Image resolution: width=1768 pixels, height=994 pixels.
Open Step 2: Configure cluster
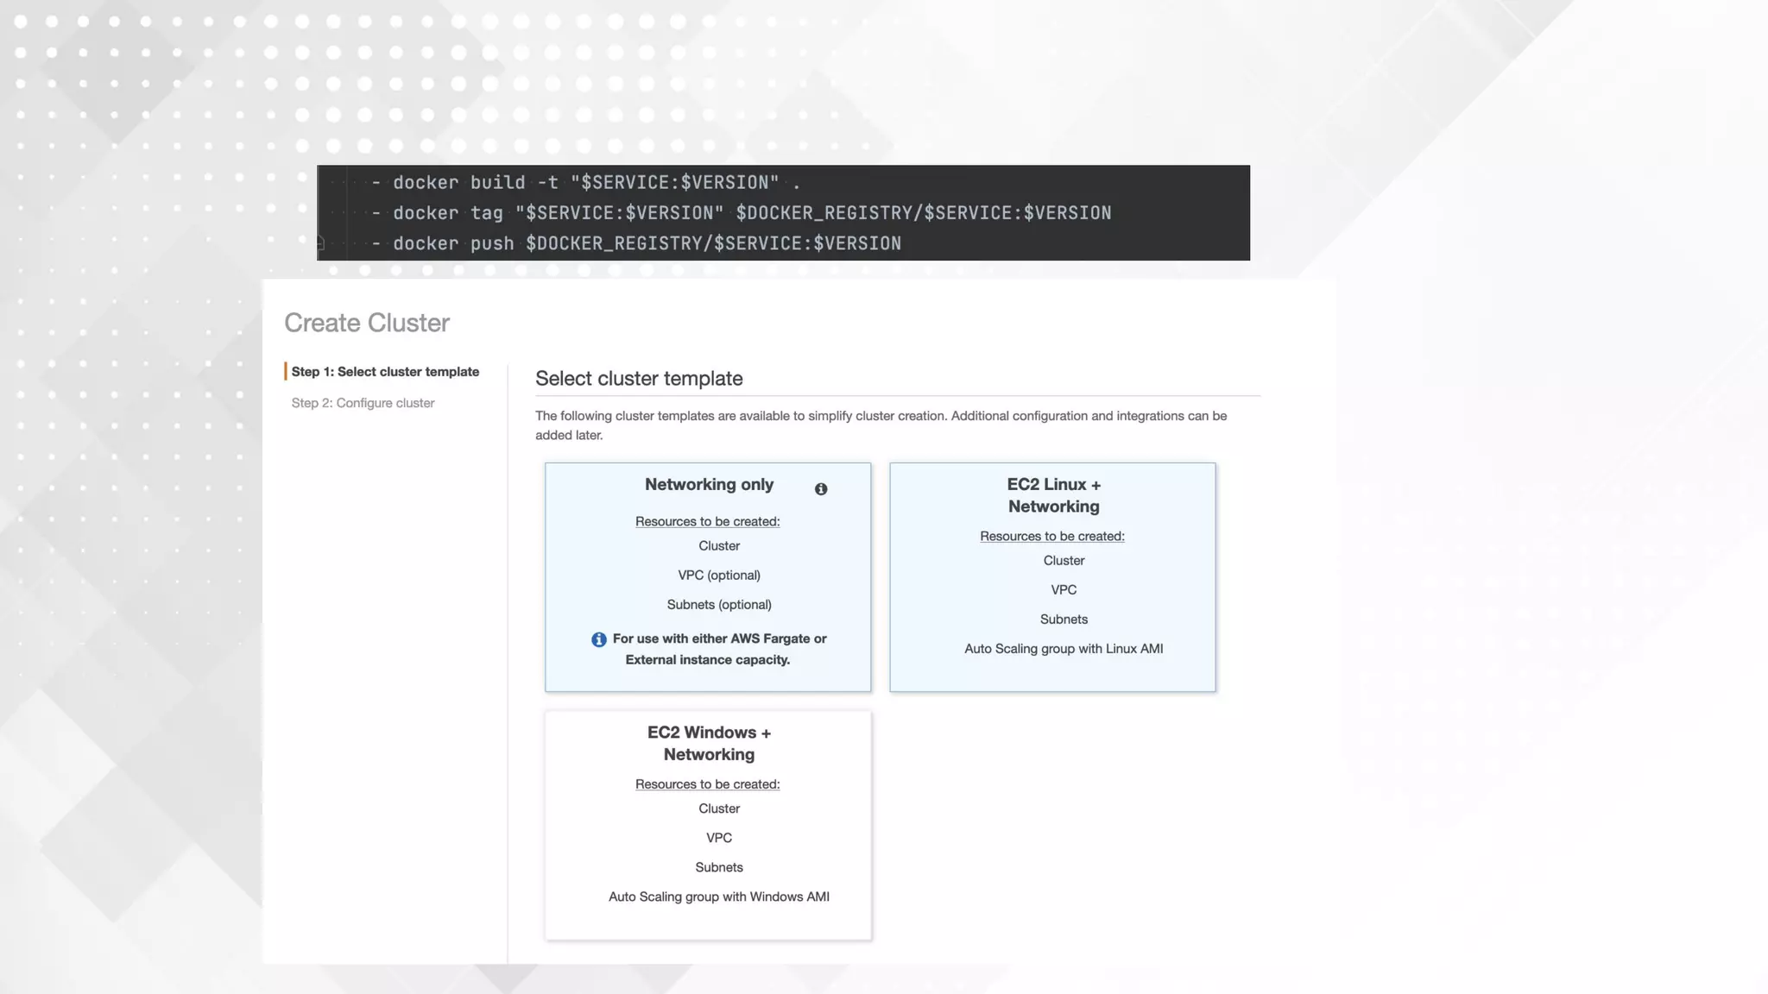click(363, 403)
